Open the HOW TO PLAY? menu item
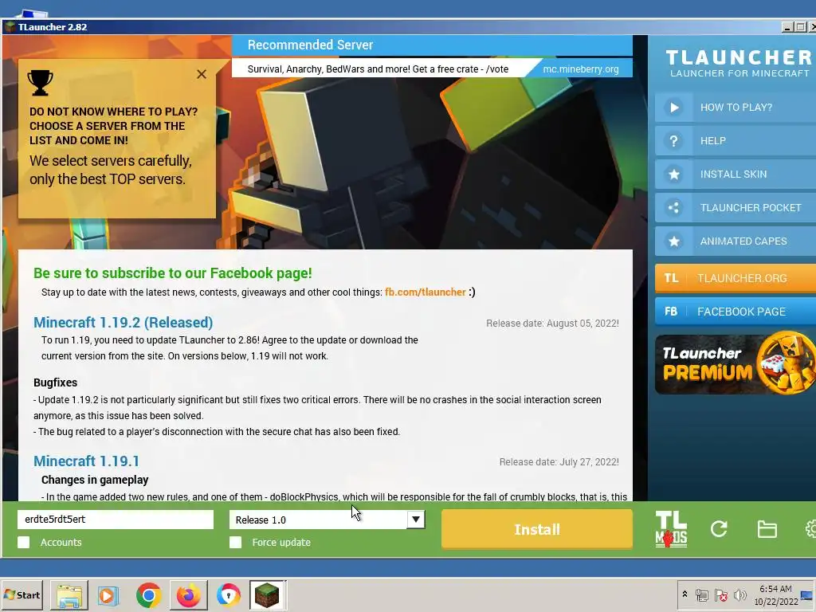816x612 pixels. click(x=736, y=108)
